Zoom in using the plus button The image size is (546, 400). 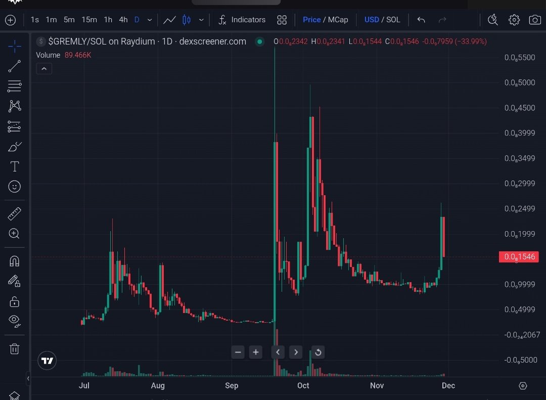255,352
